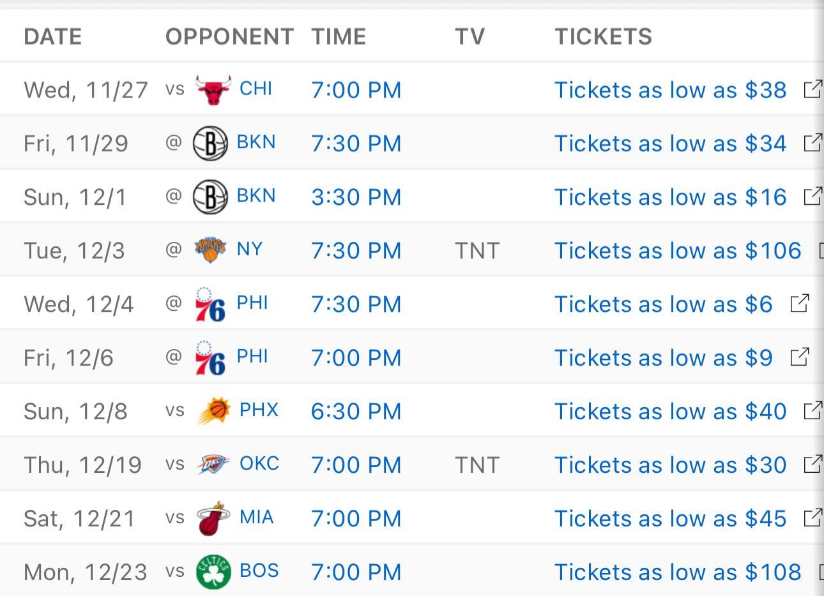824x596 pixels.
Task: Click the OKC team name link
Action: [259, 463]
